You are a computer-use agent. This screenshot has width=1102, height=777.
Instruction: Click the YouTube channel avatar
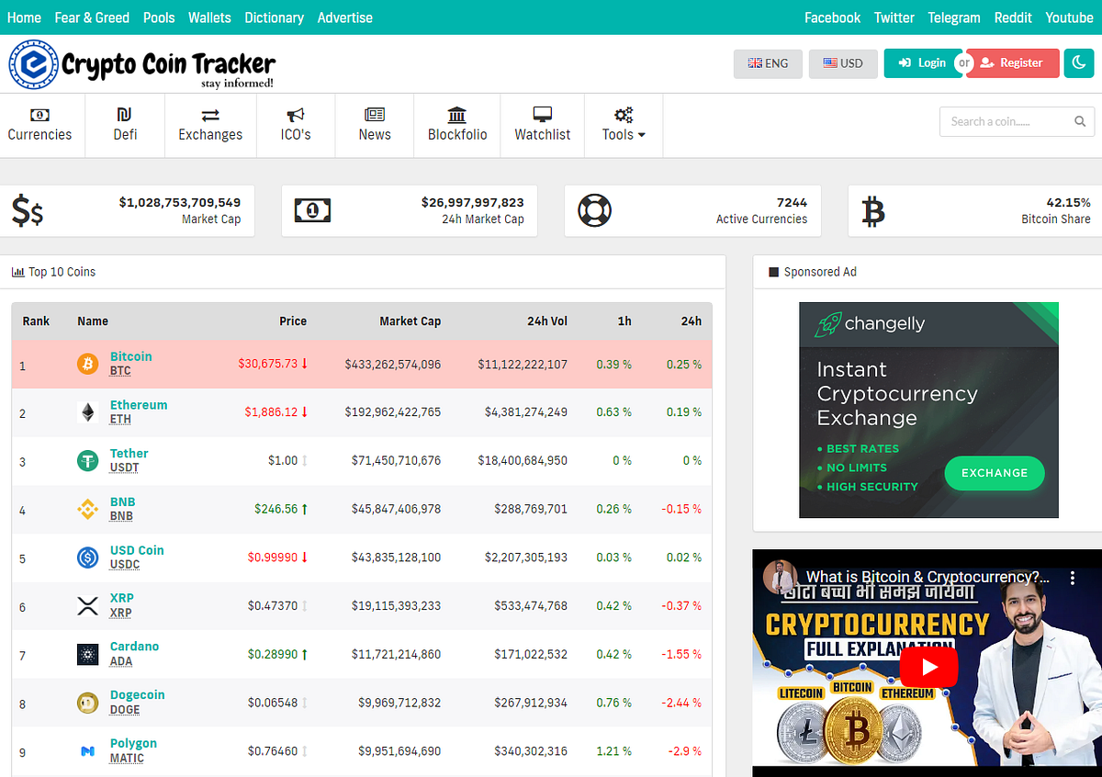coord(781,577)
